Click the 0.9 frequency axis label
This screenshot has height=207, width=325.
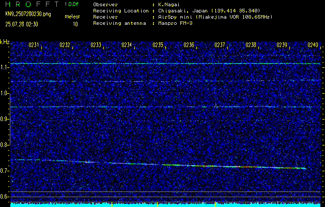click(4, 119)
